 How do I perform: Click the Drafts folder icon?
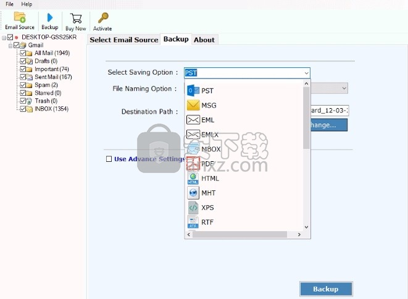click(x=29, y=61)
